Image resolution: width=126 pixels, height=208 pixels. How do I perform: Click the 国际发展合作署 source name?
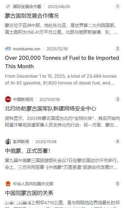tap(27, 6)
